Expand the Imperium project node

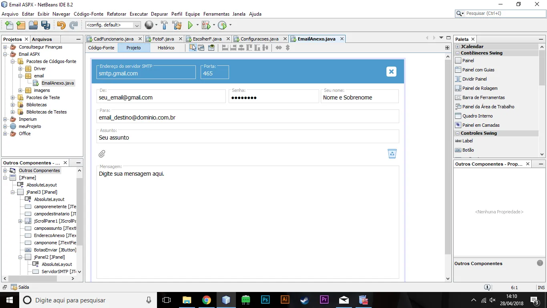[5, 119]
